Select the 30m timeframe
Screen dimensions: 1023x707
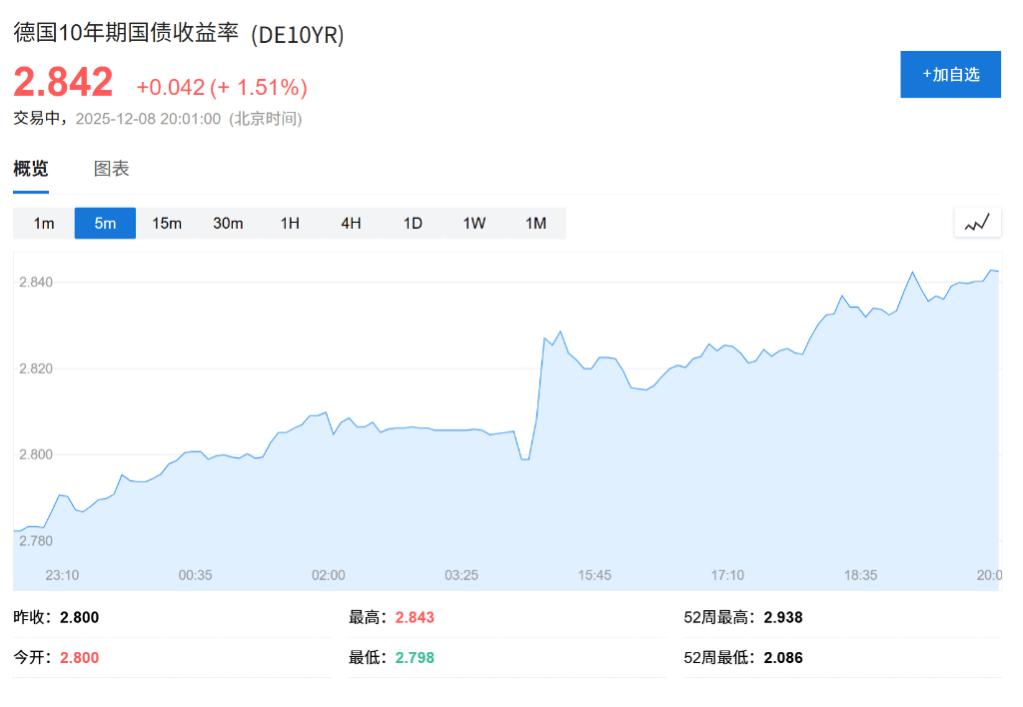[x=228, y=223]
